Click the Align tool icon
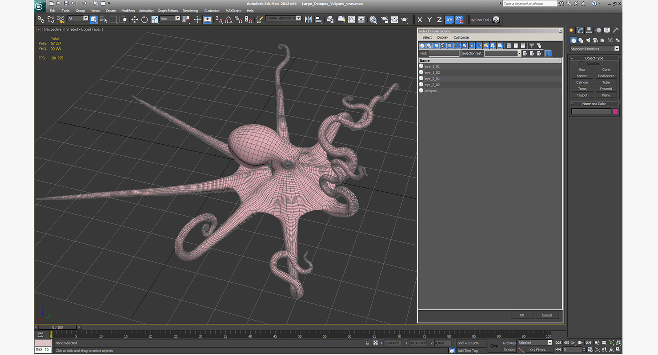 point(318,20)
